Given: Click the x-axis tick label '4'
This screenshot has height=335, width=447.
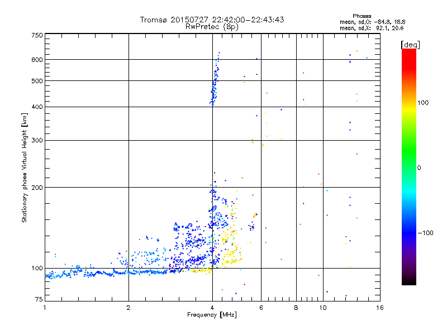Looking at the screenshot, I should [212, 308].
